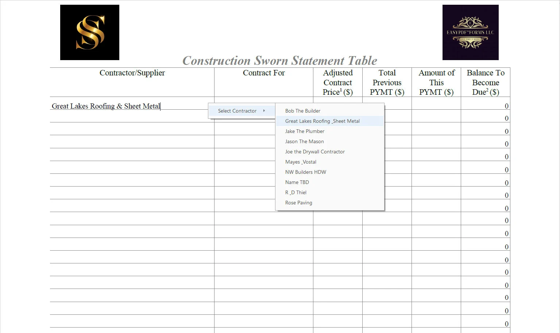Screen dimensions: 560x333
Task: Select the "Mayes _Vostal" contractor entry
Action: pos(301,162)
